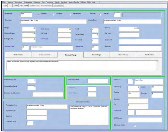Select the Procedure radio button
Image resolution: width=168 pixels, height=132 pixels.
pos(54,15)
